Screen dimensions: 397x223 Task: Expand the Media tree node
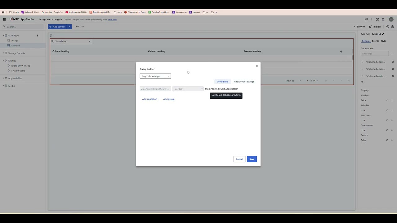pyautogui.click(x=3, y=86)
